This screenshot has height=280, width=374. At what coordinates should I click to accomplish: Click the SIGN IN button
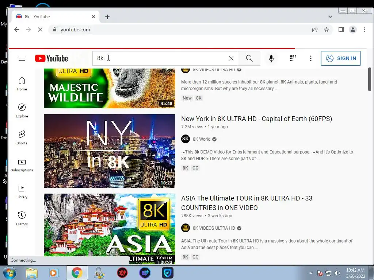(x=341, y=58)
